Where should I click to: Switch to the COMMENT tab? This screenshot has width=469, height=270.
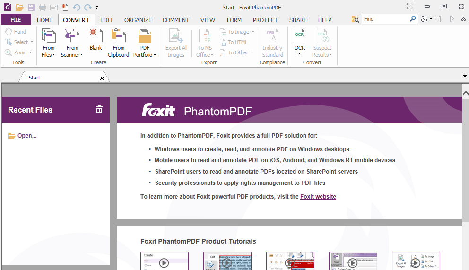point(176,20)
